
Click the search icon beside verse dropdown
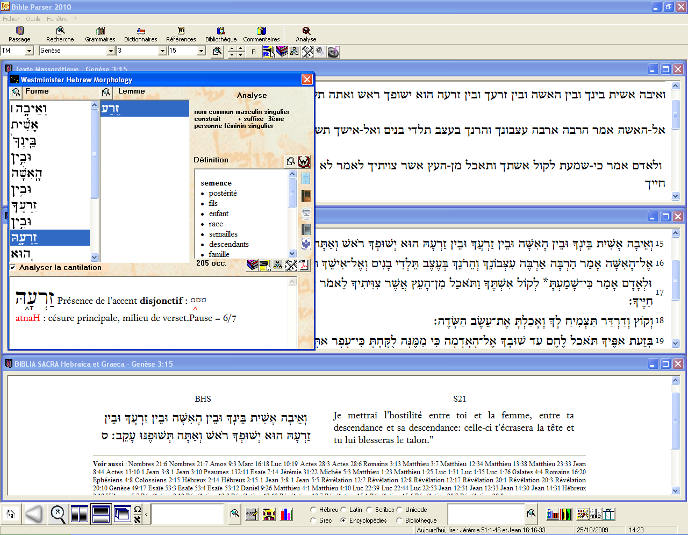(217, 51)
